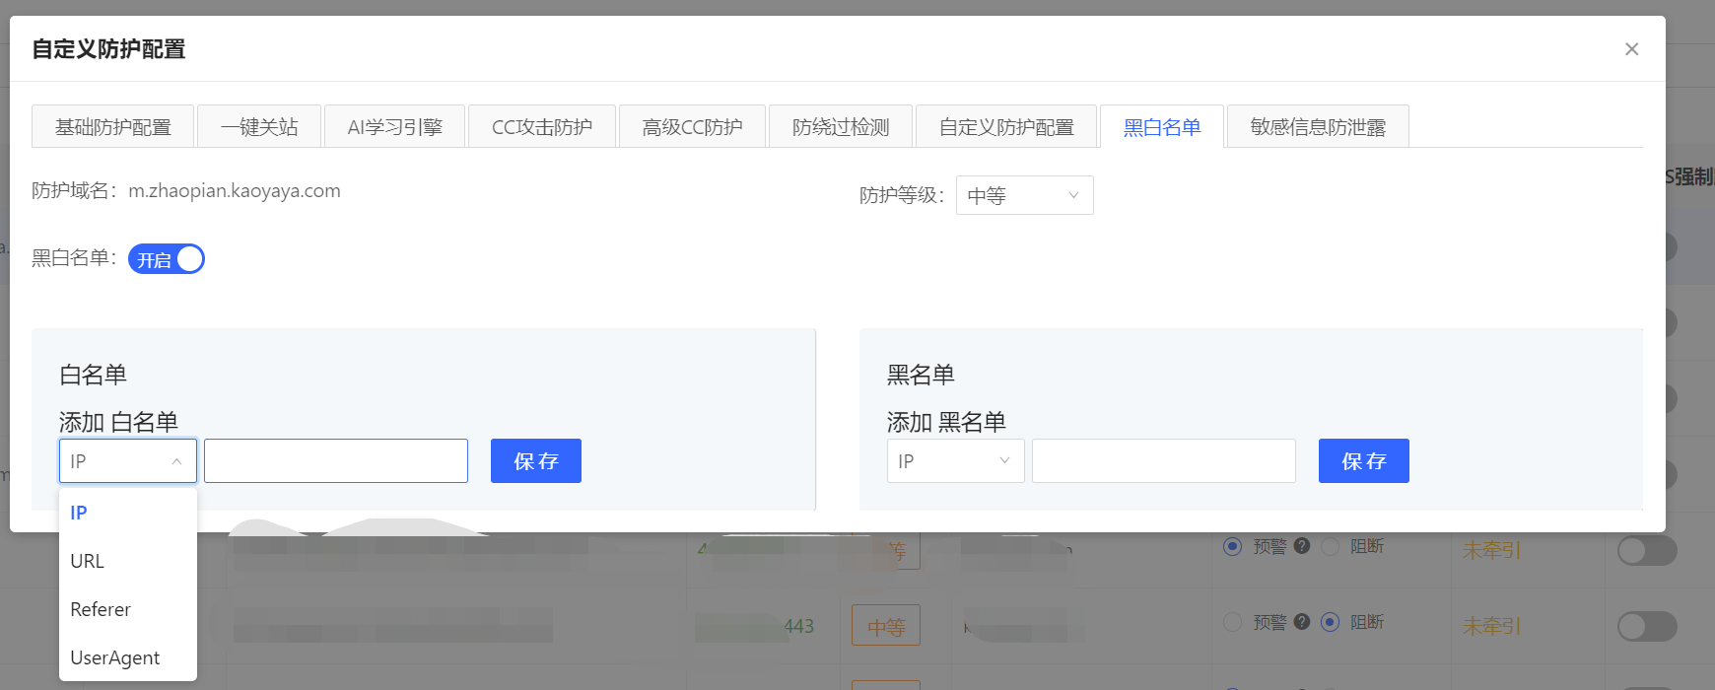Open the 敏感信息防泄露 tab
Viewport: 1715px width, 690px height.
(x=1317, y=127)
